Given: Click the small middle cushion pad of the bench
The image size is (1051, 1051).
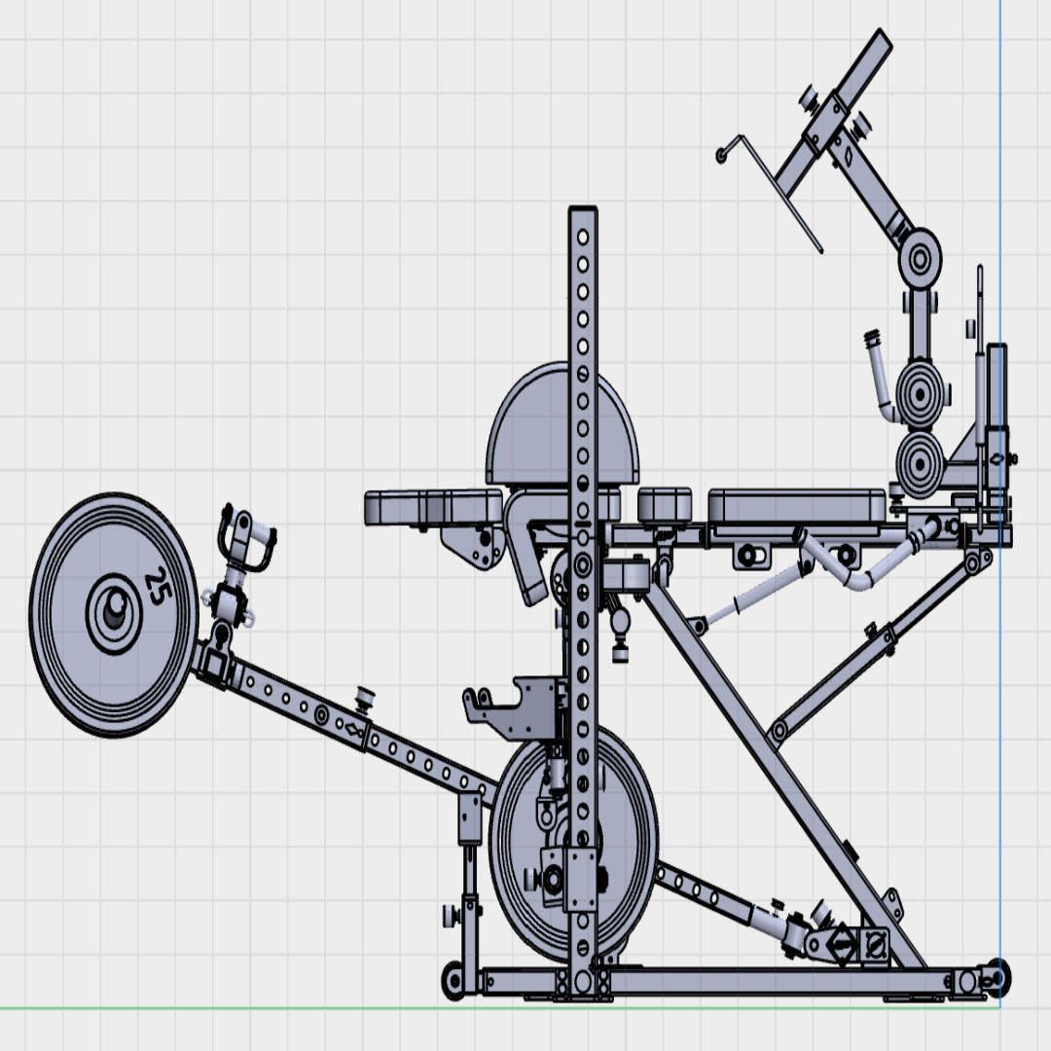Looking at the screenshot, I should [x=665, y=504].
